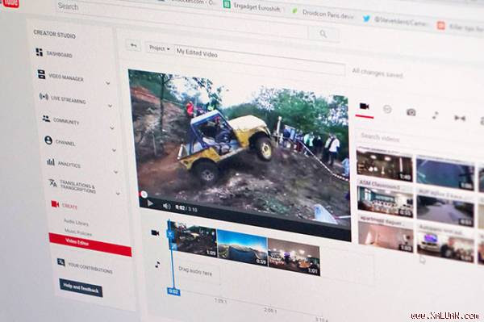Image resolution: width=484 pixels, height=322 pixels.
Task: Open the Live Streaming broadcast icon
Action: 44,97
